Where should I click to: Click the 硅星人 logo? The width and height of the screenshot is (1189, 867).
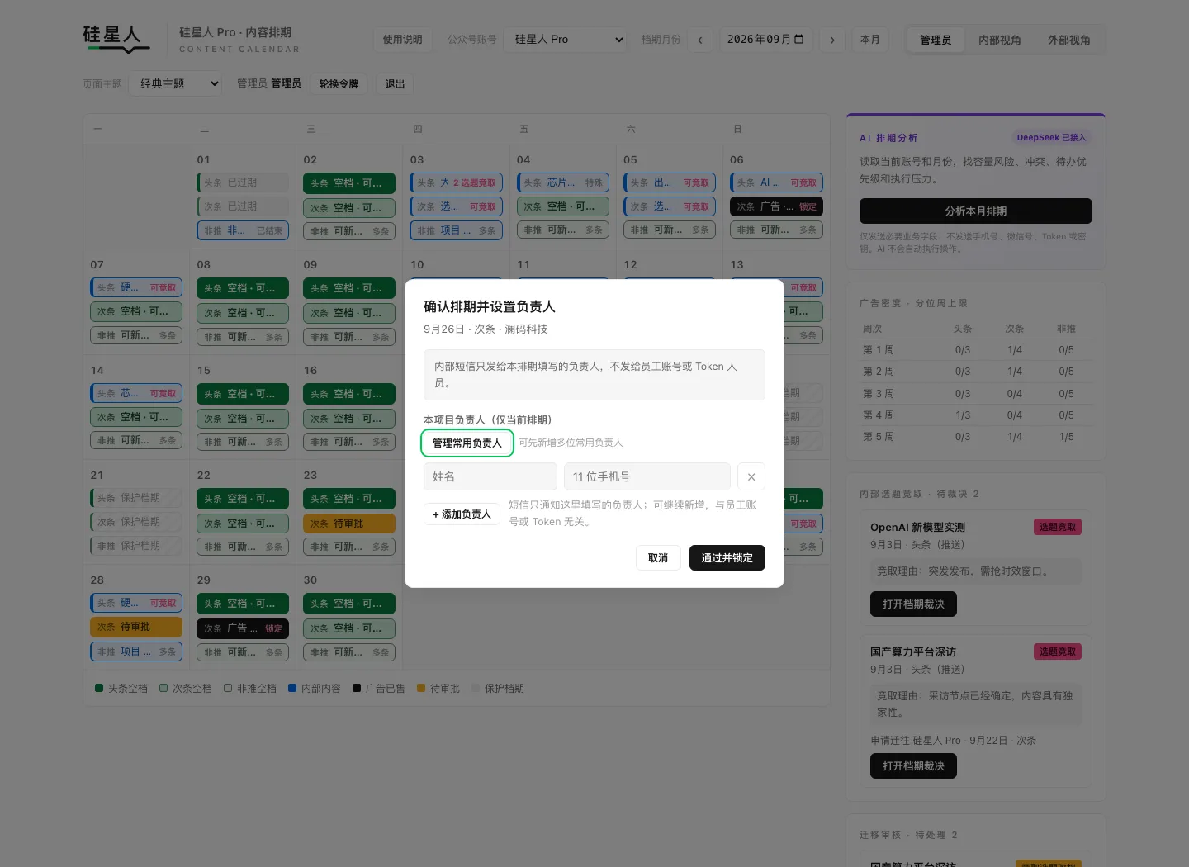pos(116,38)
